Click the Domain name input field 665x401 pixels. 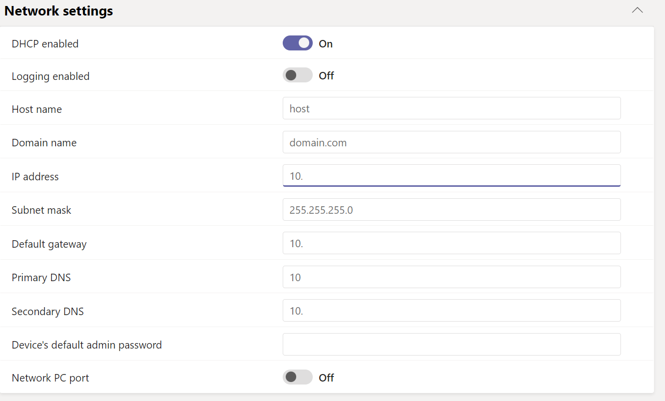pyautogui.click(x=451, y=142)
